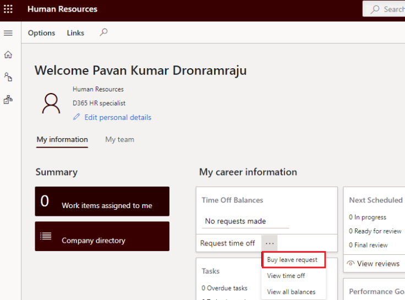Click the action bar search icon
The width and height of the screenshot is (405, 300).
103,32
